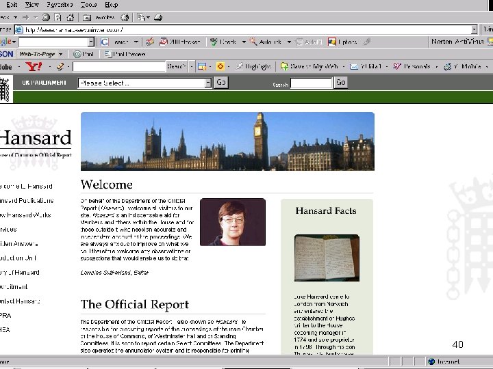493x369 pixels.
Task: Click the Norton AntiVirus icon
Action: tap(490, 42)
